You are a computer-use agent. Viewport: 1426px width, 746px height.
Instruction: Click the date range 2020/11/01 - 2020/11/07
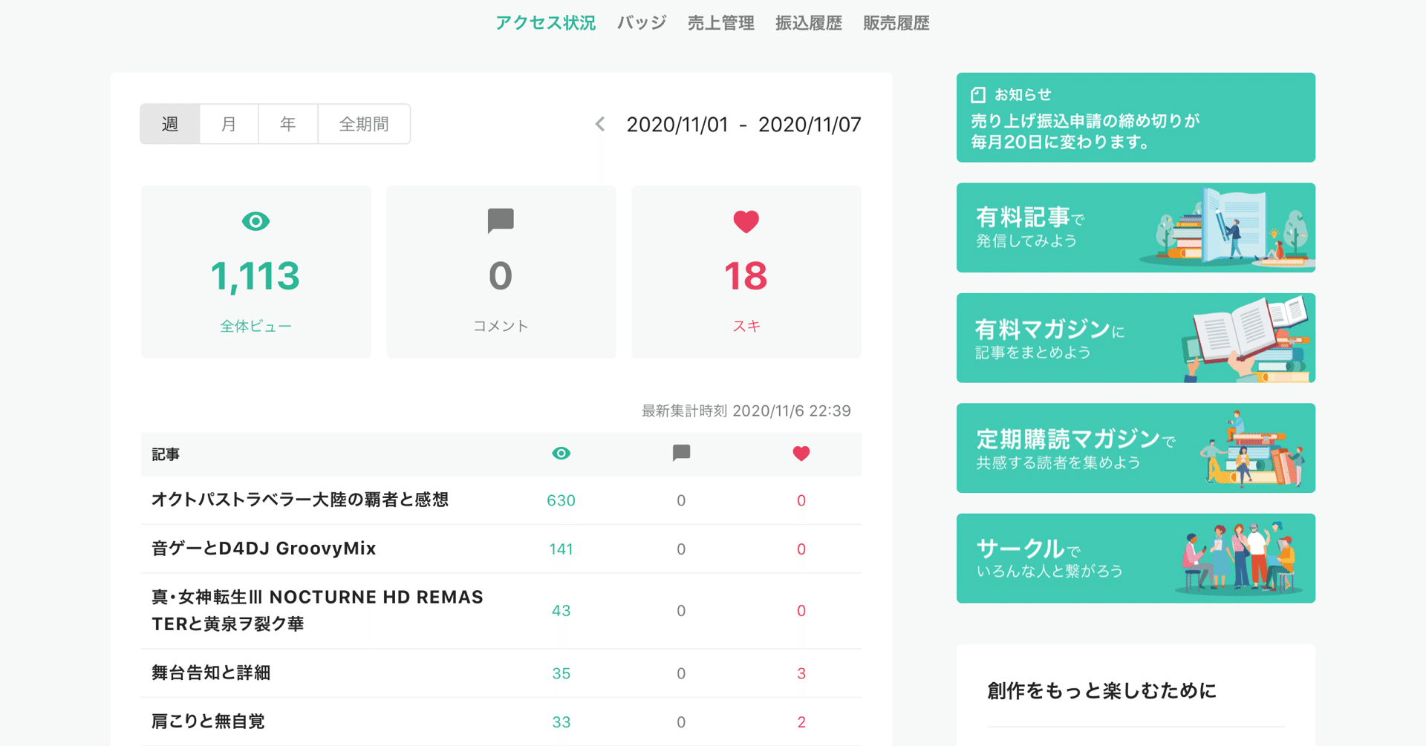(x=743, y=125)
